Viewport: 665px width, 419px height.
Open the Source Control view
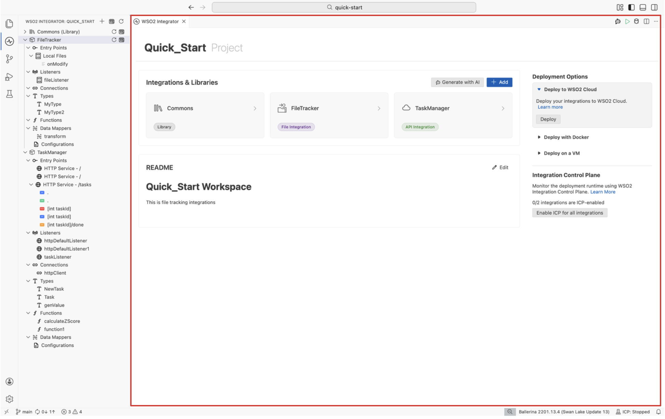point(10,59)
